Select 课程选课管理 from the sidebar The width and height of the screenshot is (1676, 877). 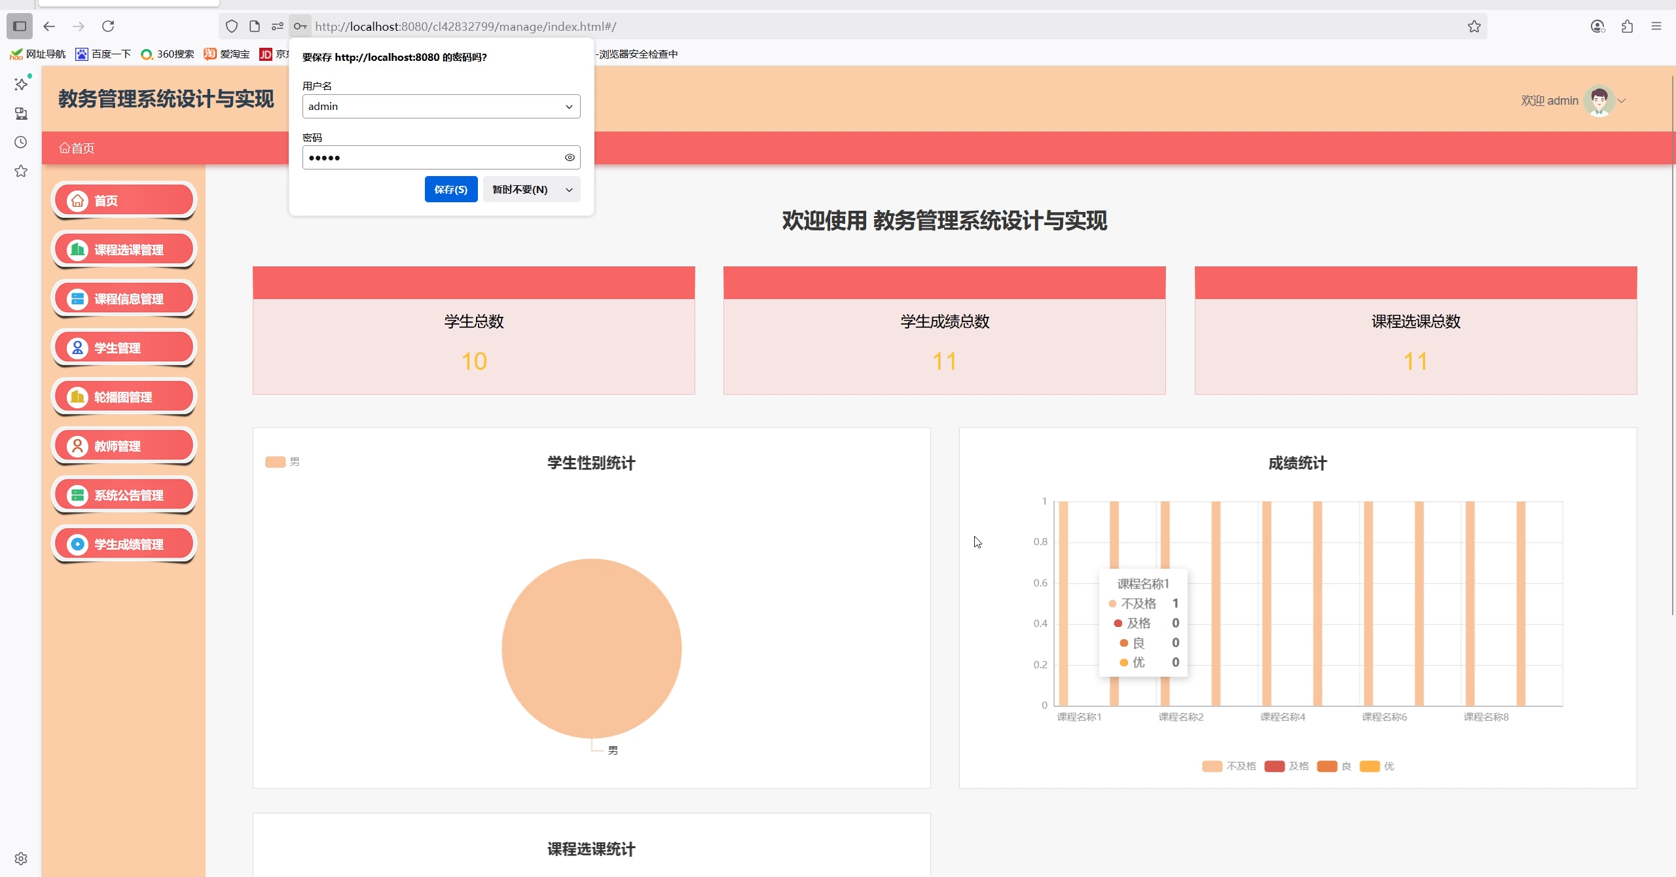[x=123, y=249]
